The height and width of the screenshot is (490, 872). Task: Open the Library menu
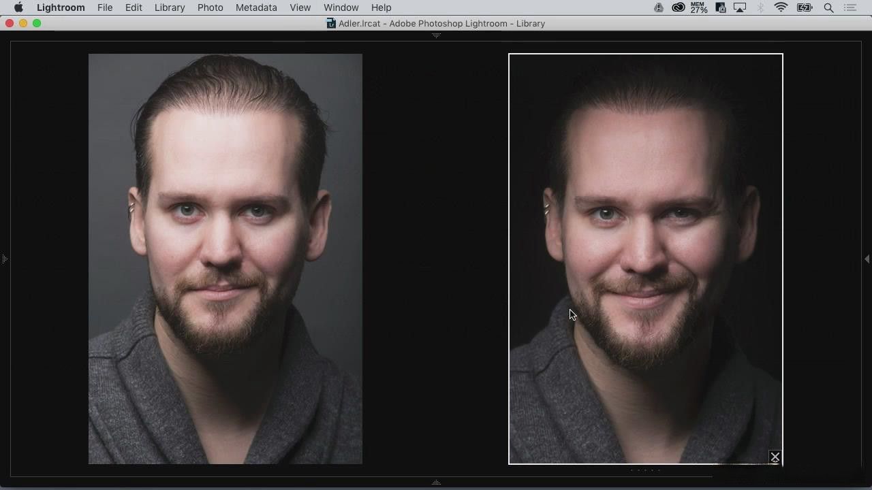point(170,7)
